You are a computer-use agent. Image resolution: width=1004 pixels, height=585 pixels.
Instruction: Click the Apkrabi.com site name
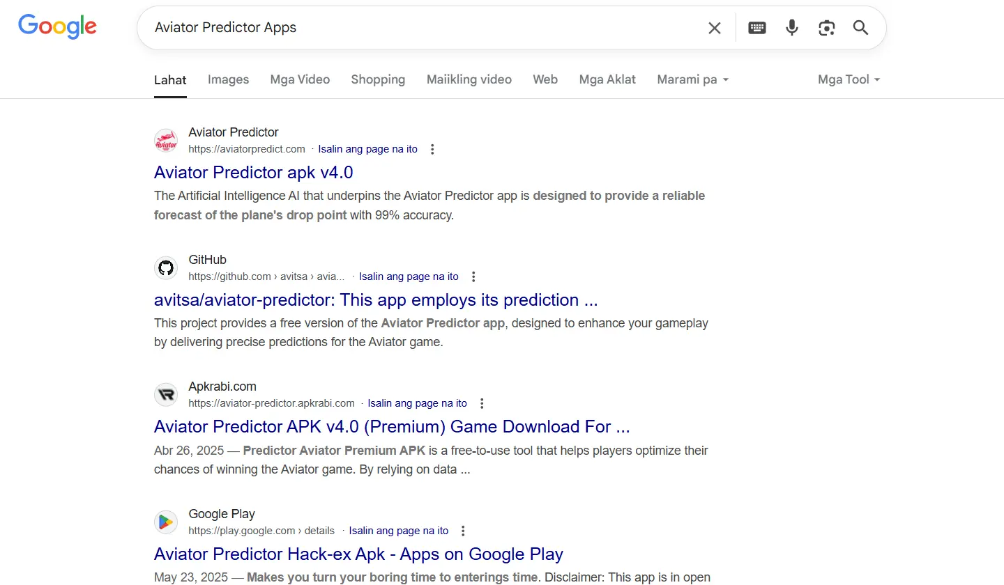(222, 387)
